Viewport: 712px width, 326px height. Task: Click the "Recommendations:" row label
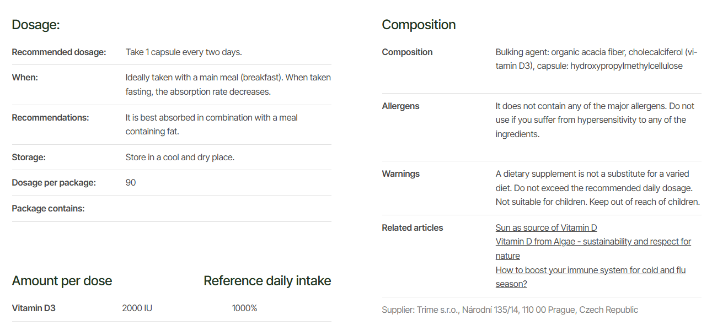[50, 118]
